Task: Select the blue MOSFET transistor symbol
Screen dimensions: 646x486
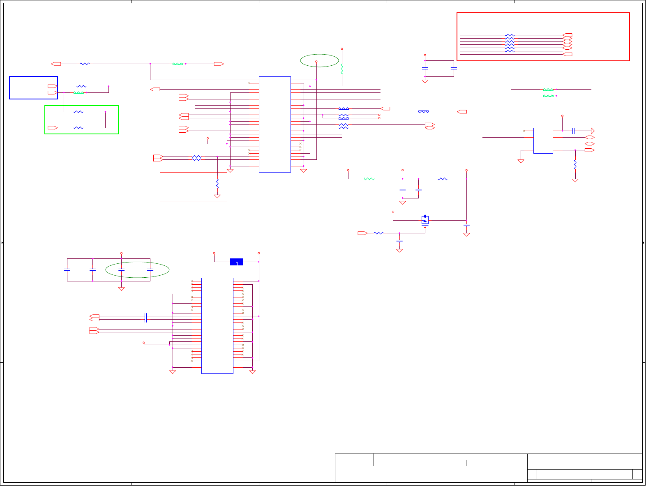Action: pos(425,220)
